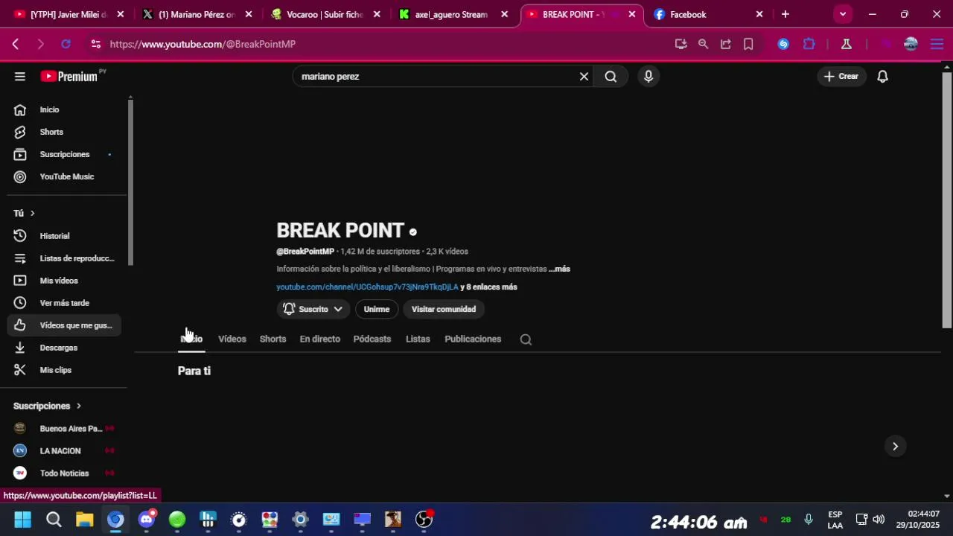Open the browser zoom control

[703, 44]
